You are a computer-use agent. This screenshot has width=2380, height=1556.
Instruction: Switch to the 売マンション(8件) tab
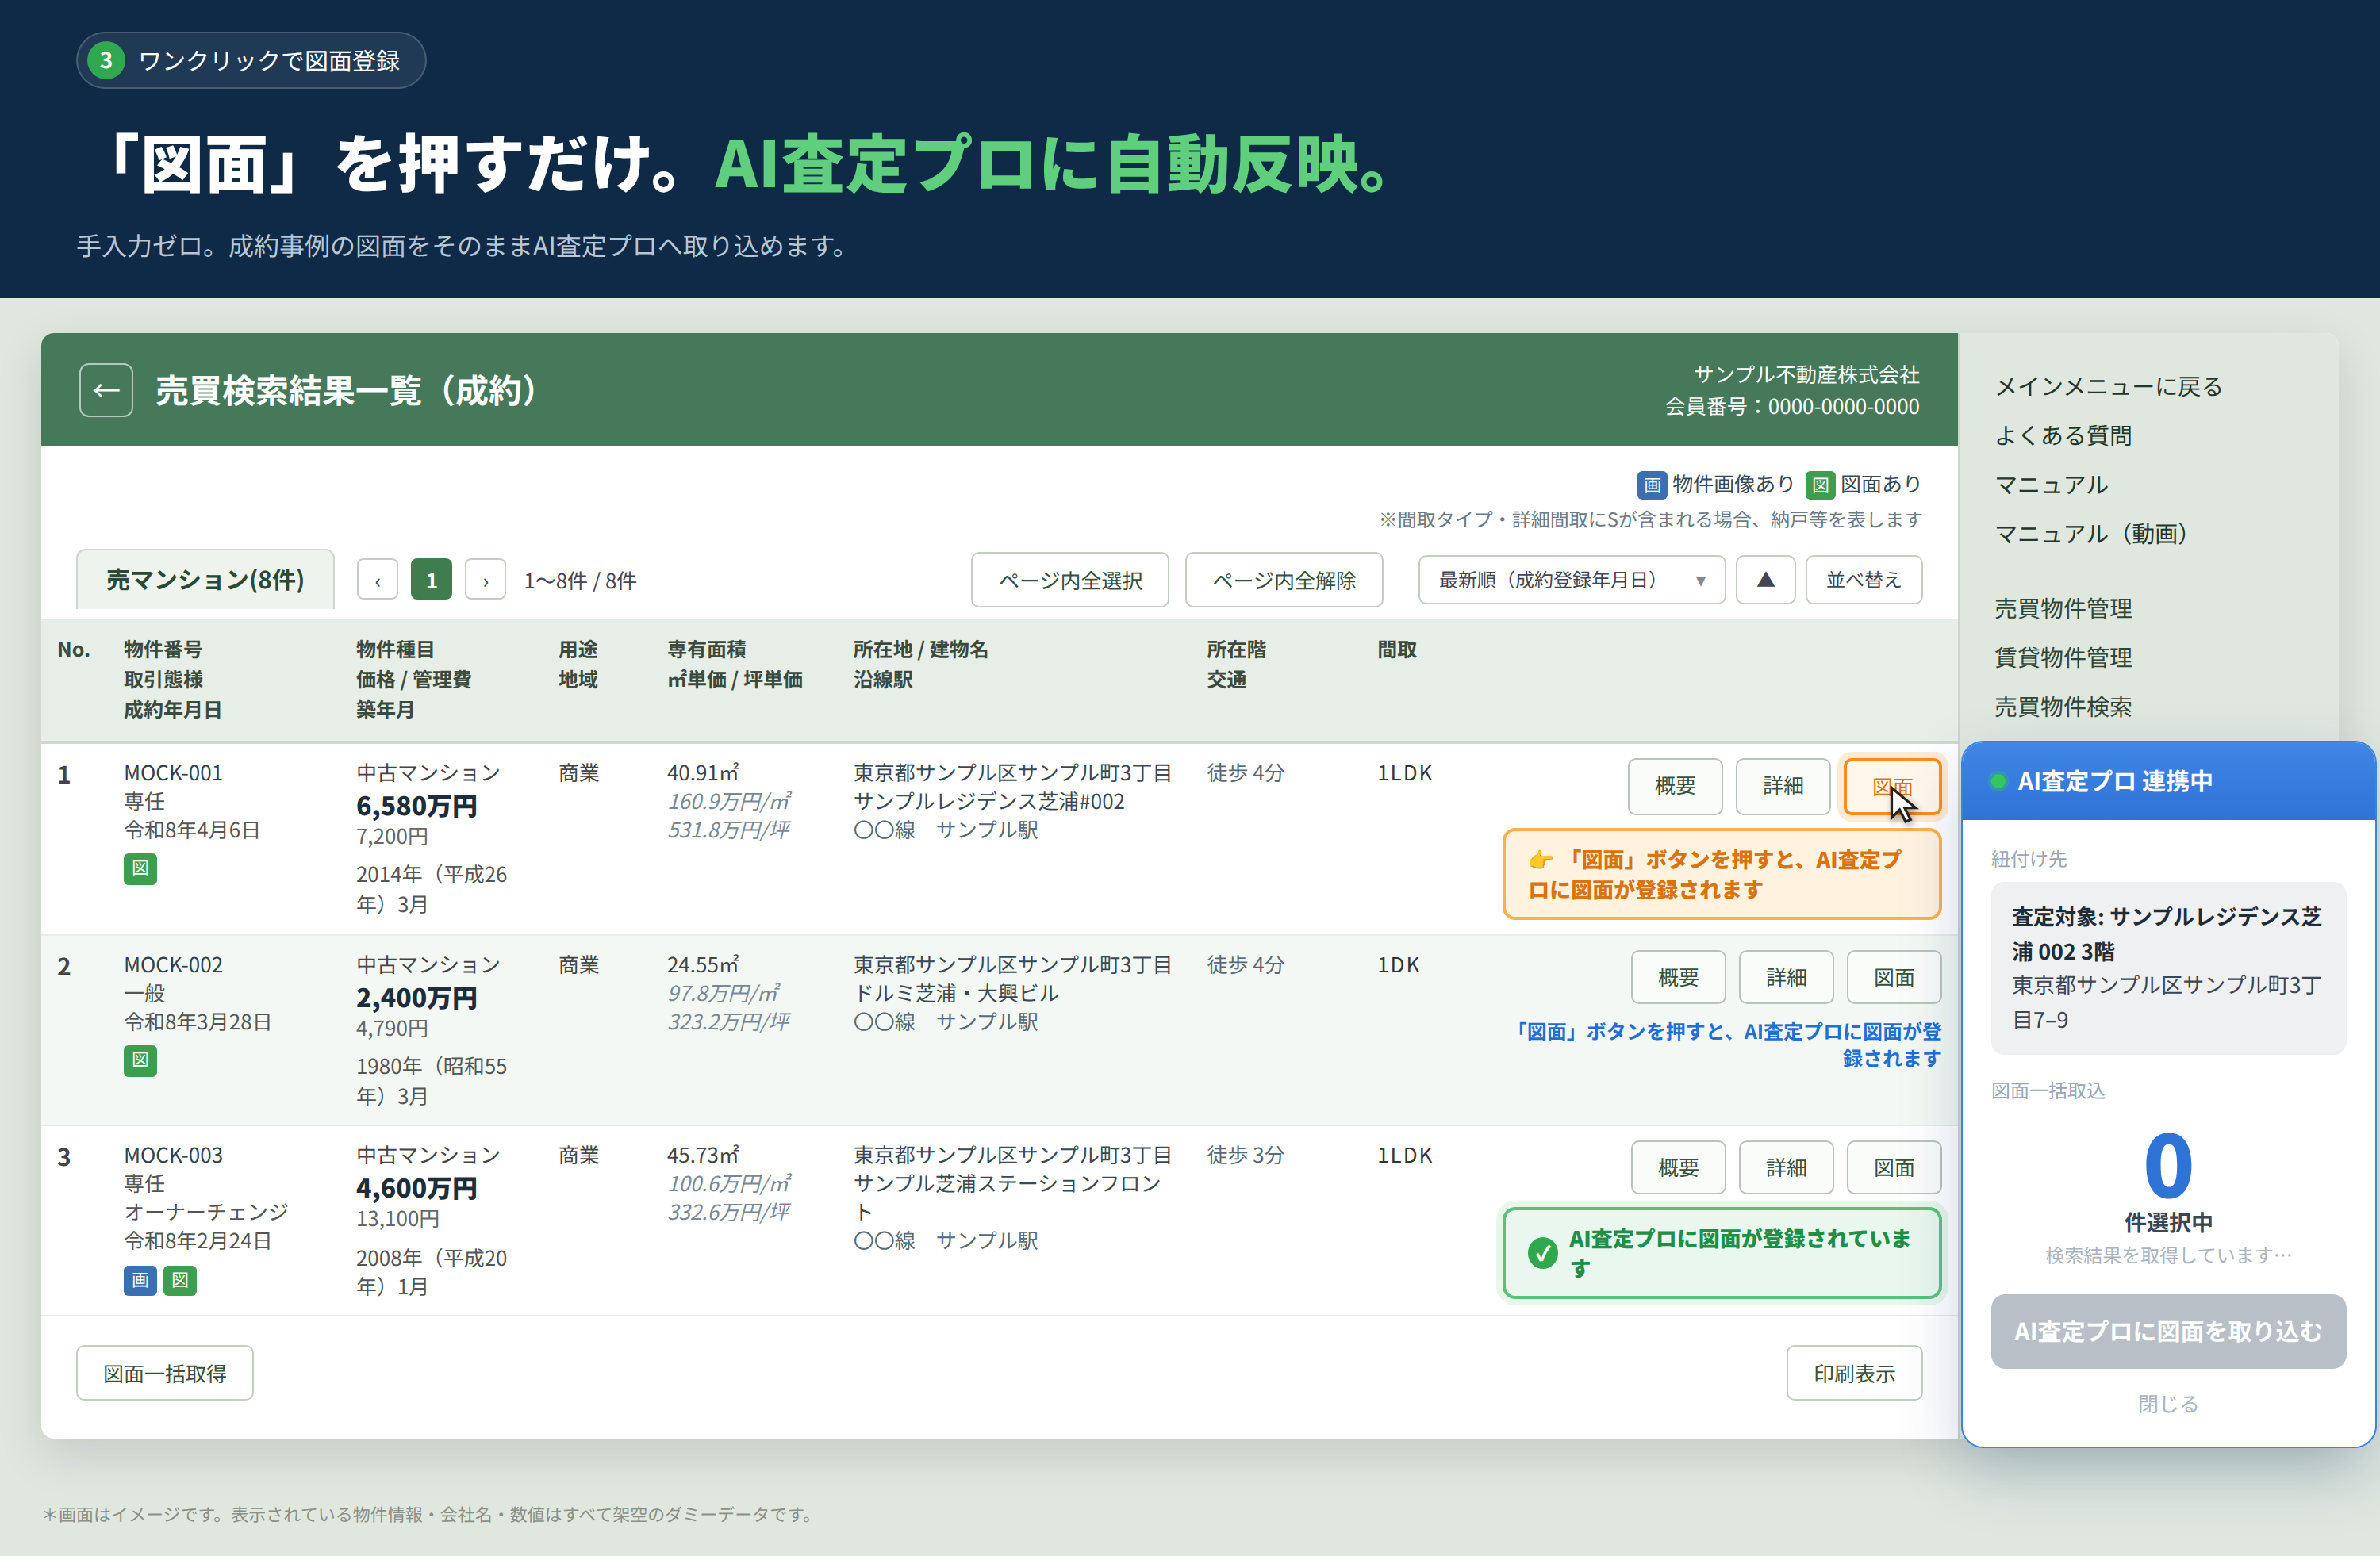[x=205, y=579]
